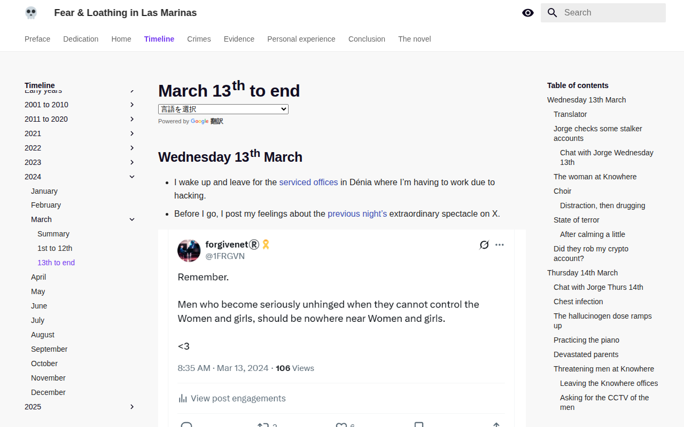Open the previous night's link
Viewport: 684px width, 427px height.
click(x=357, y=213)
